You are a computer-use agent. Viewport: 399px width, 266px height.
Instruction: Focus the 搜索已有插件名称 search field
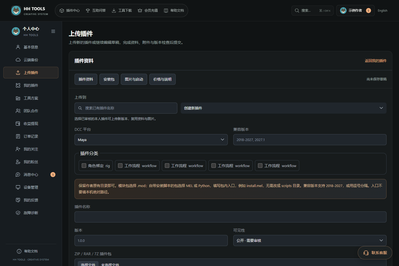[126, 108]
